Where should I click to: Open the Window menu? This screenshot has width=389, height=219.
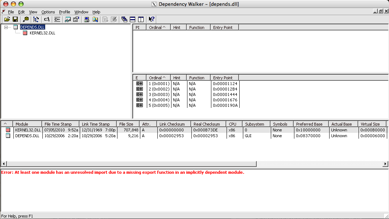81,12
